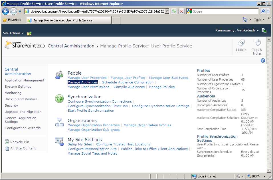Open Tags & Notes icon

(x=257, y=42)
